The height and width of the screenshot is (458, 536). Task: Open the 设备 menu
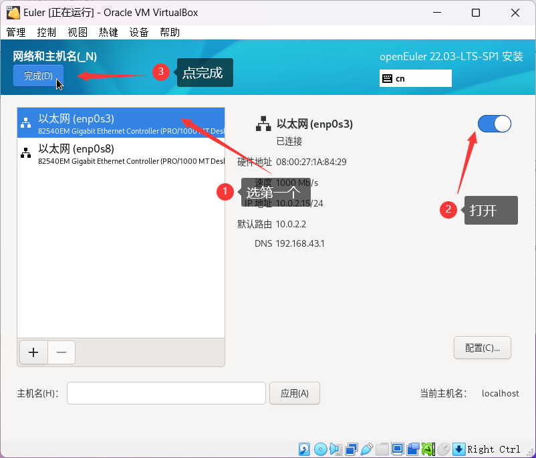pyautogui.click(x=139, y=33)
